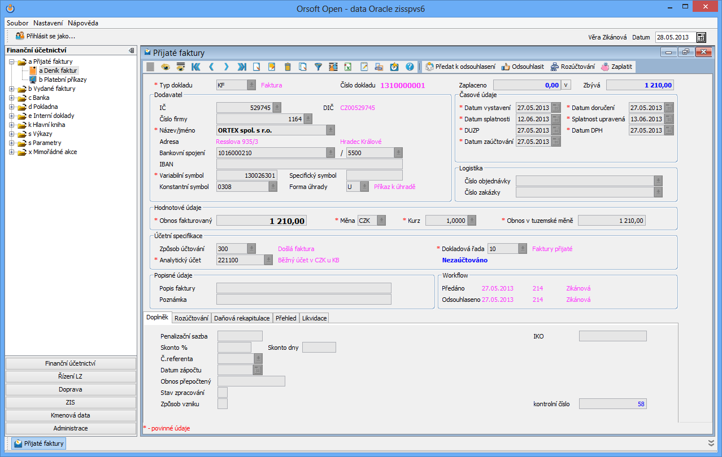The image size is (722, 457).
Task: Click the eye view-record icon
Action: pyautogui.click(x=166, y=67)
